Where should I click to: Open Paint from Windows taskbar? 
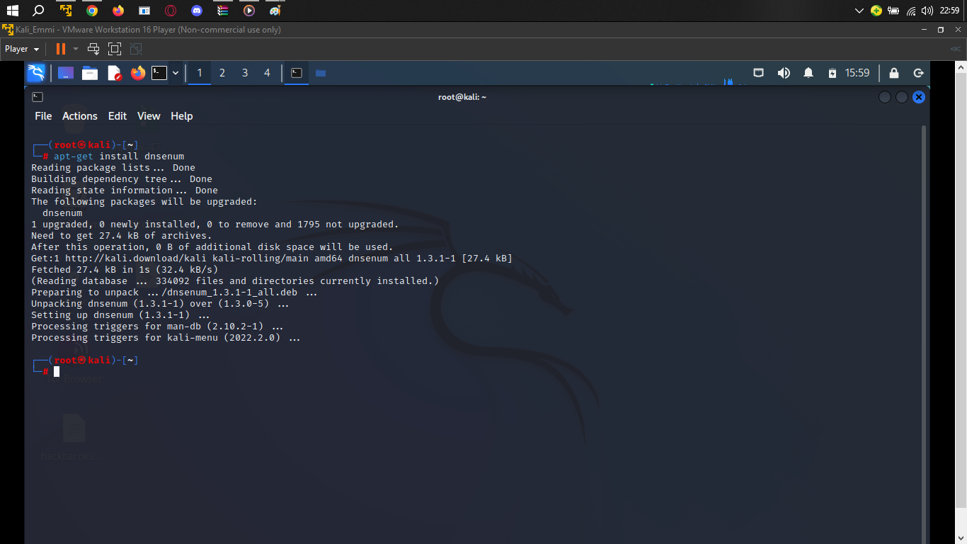pyautogui.click(x=275, y=11)
